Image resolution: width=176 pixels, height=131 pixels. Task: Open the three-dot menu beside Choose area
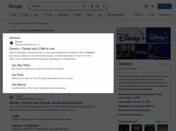point(58,30)
